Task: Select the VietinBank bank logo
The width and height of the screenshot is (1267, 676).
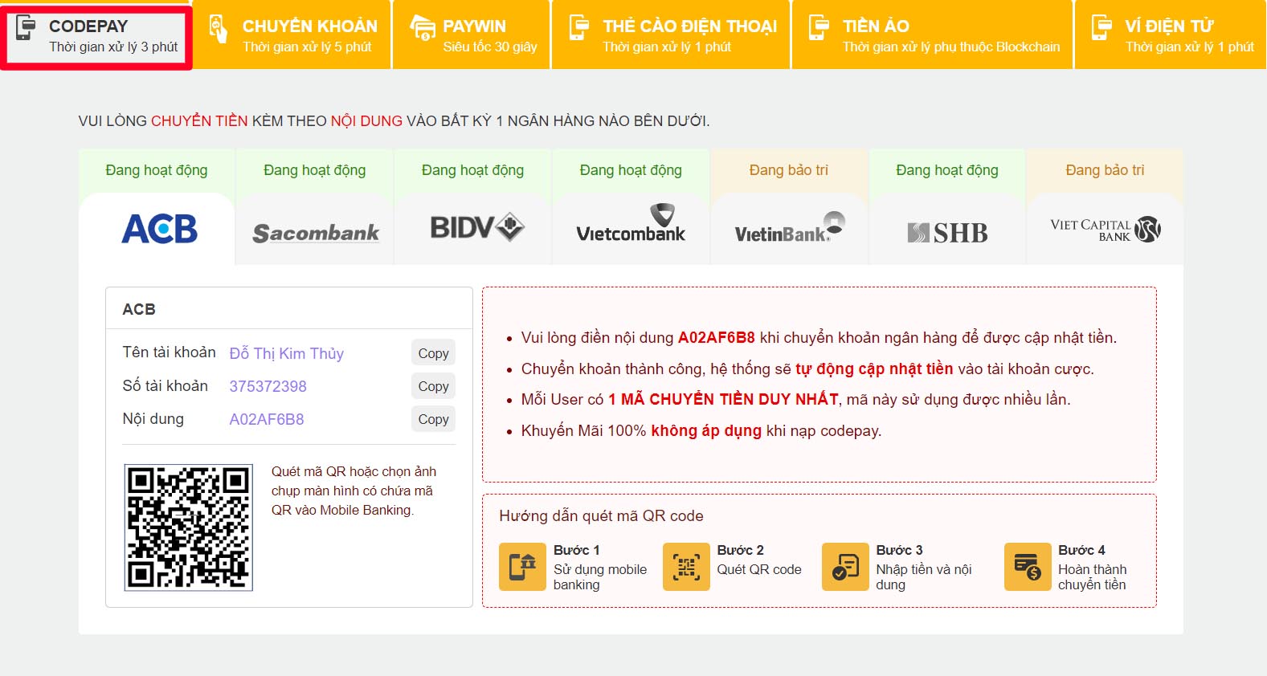Action: tap(790, 228)
